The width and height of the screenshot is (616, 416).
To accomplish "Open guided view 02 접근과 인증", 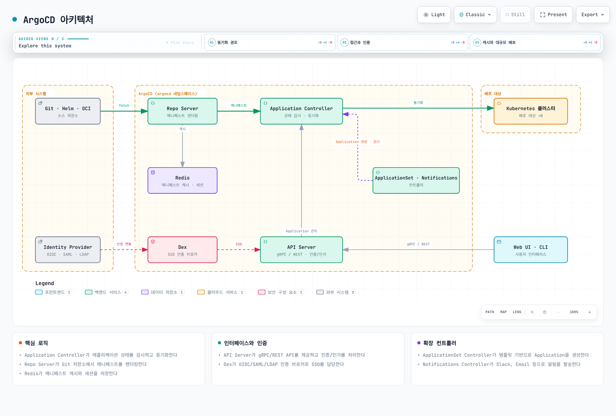I will click(402, 42).
